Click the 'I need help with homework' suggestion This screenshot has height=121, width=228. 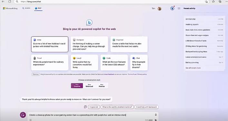[x=146, y=107]
